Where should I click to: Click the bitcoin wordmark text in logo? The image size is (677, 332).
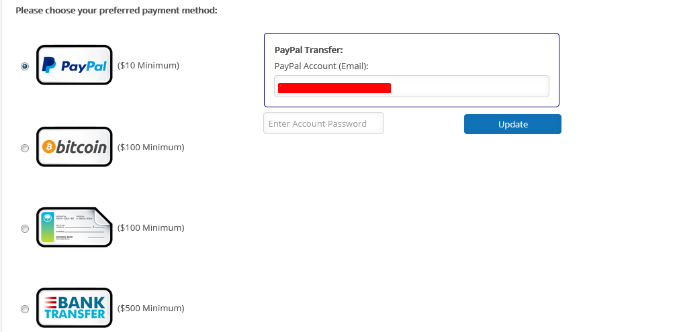81,147
